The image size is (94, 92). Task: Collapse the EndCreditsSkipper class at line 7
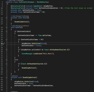pyautogui.click(x=7, y=2)
